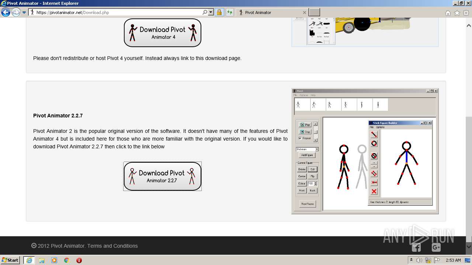Go to the Home page icon
Viewport: 472px width, 265px height.
point(448,13)
